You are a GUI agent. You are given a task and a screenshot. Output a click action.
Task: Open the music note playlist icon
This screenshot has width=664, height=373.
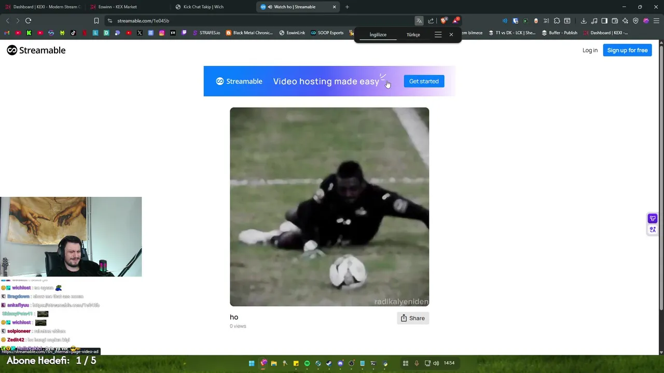(594, 21)
